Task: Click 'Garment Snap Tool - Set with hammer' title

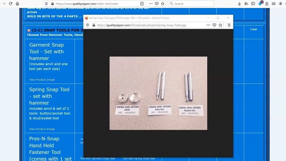Action: (46, 51)
